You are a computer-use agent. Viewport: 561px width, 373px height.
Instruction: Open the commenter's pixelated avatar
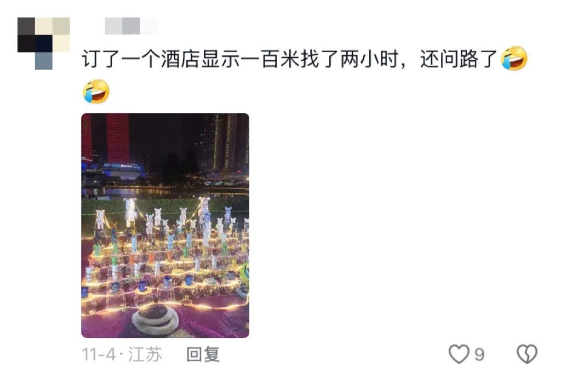44,43
